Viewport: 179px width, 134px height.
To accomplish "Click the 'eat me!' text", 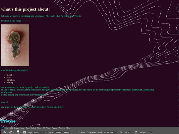I will [x=4, y=102].
